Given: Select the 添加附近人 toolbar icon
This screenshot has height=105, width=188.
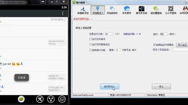Looking at the screenshot, I should pos(98,10).
